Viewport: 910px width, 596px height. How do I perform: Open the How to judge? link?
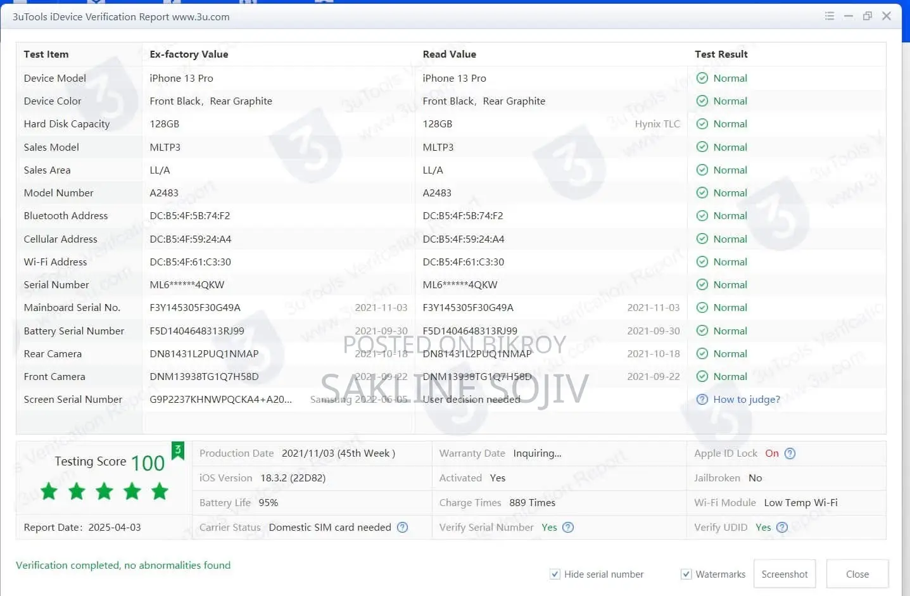coord(747,400)
